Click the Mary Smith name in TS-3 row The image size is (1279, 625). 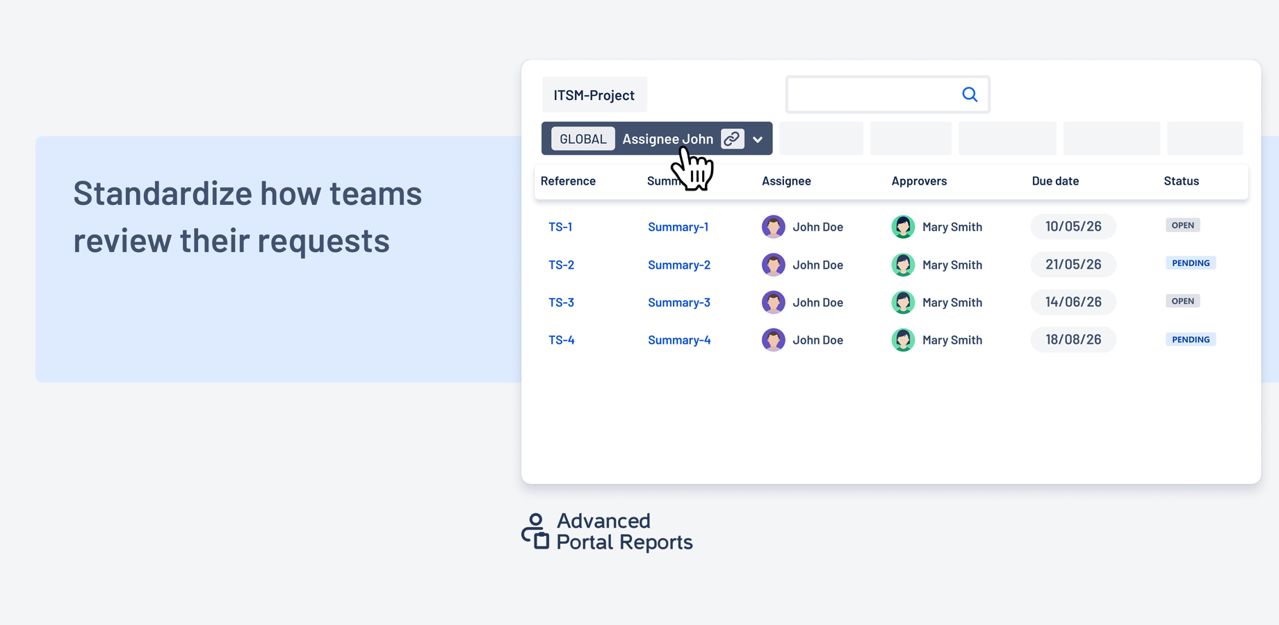tap(952, 302)
